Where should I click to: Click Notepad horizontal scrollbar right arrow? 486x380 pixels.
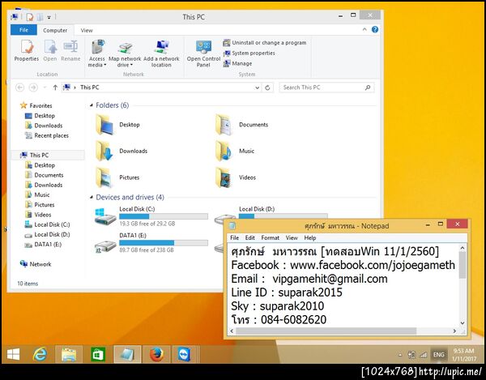click(454, 331)
